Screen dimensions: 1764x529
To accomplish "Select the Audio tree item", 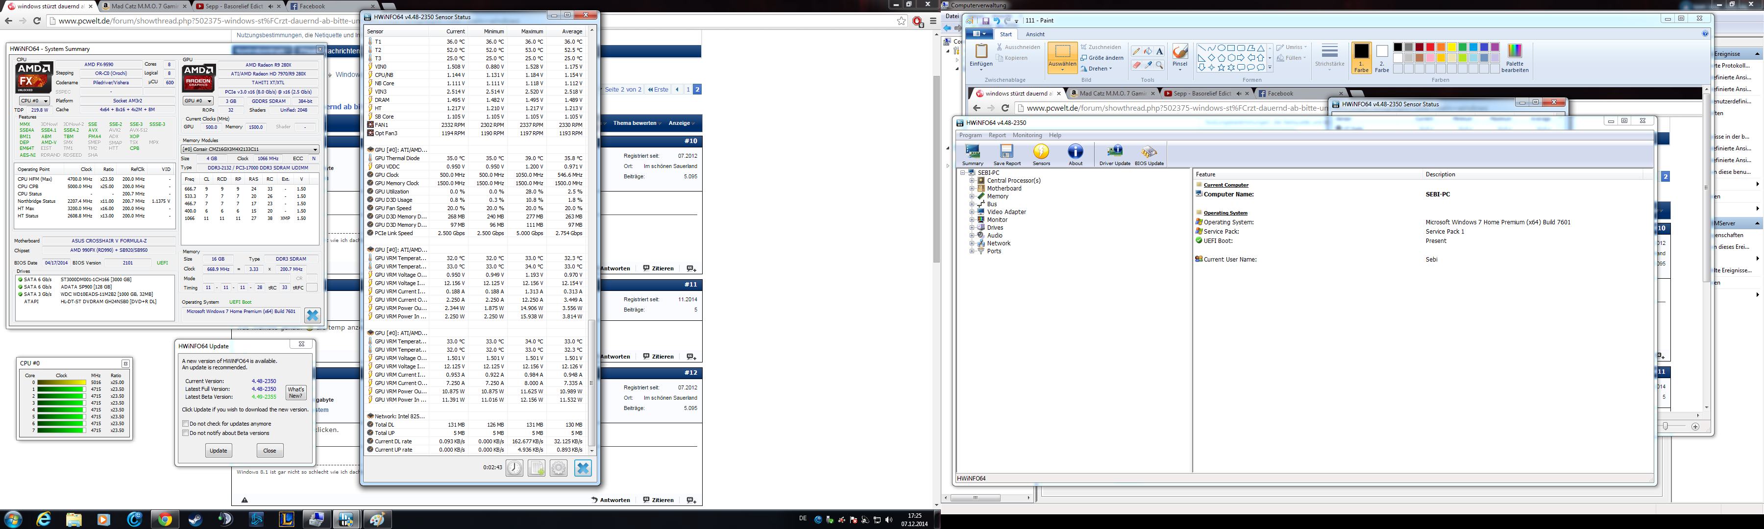I will click(x=994, y=236).
